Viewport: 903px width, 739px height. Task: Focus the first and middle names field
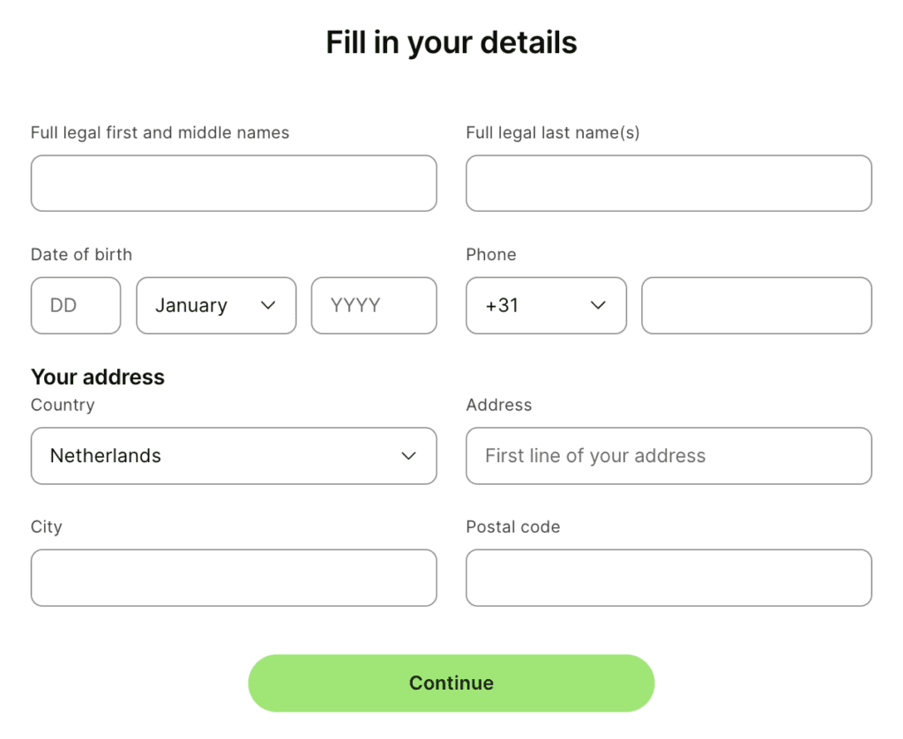point(233,183)
